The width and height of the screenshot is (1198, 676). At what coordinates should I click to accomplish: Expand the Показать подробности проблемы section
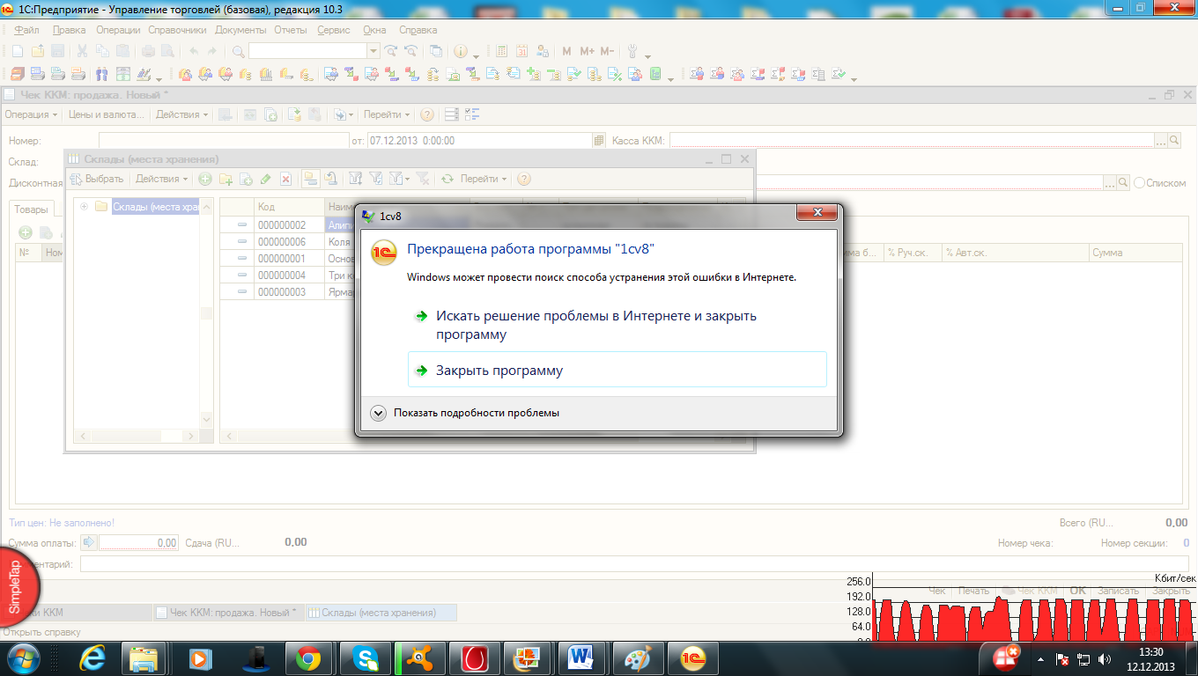[x=379, y=413]
